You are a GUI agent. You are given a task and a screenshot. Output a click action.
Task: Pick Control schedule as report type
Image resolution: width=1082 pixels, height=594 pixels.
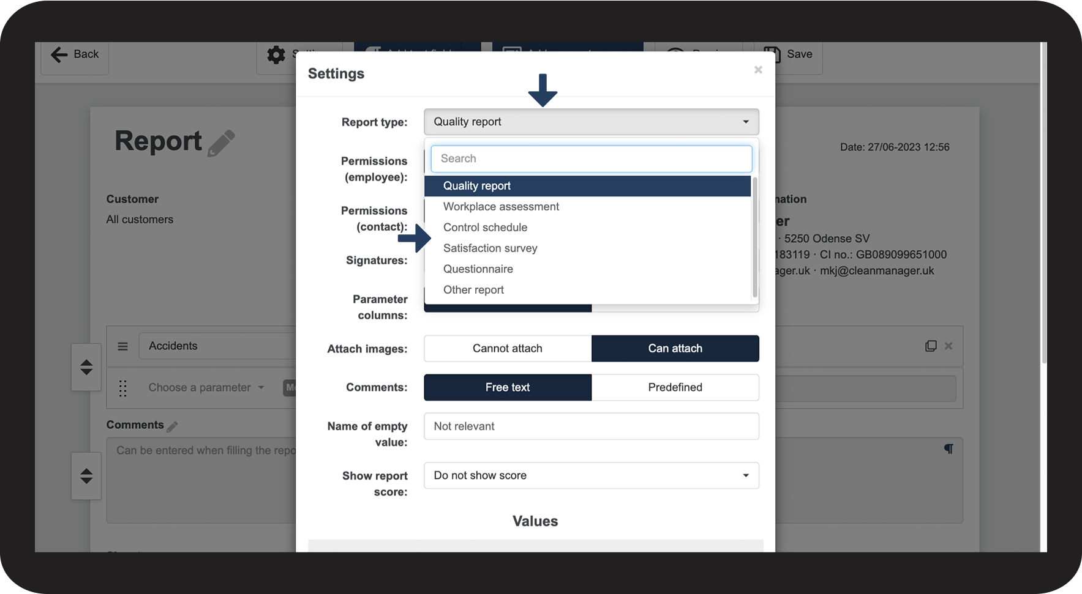tap(587, 228)
